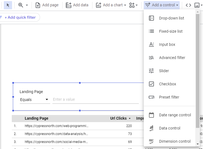Click the bottom-center handle of the filter control

coord(80,111)
